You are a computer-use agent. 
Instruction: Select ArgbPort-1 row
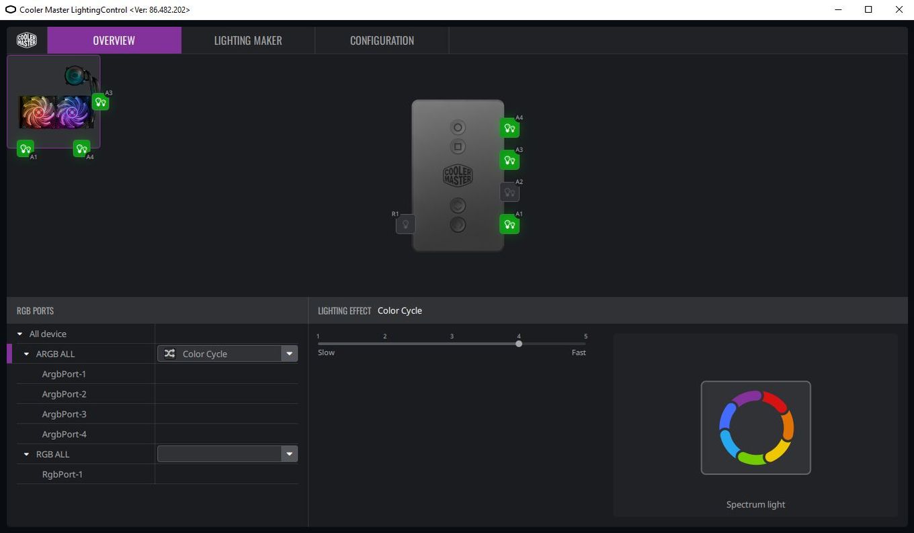(157, 374)
